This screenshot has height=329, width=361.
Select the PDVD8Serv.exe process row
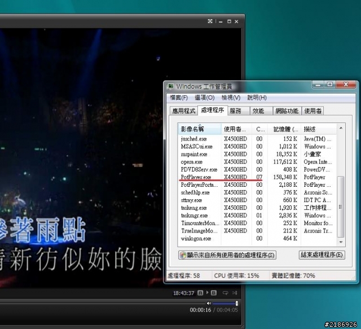257,169
